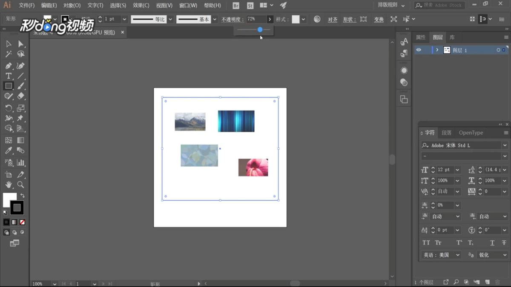
Task: Activate the Zoom tool
Action: [x=20, y=185]
